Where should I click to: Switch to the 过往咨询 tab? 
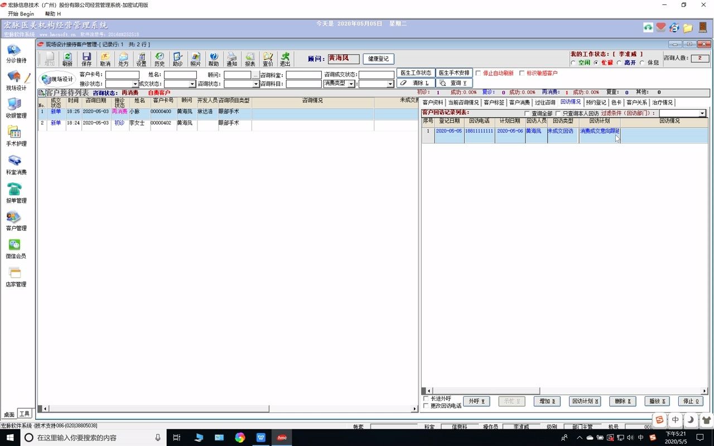click(x=545, y=103)
